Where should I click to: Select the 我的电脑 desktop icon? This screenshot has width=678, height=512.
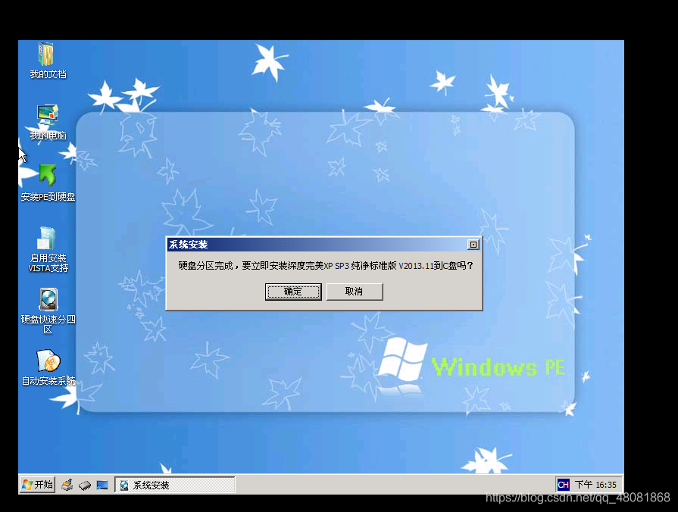(48, 123)
